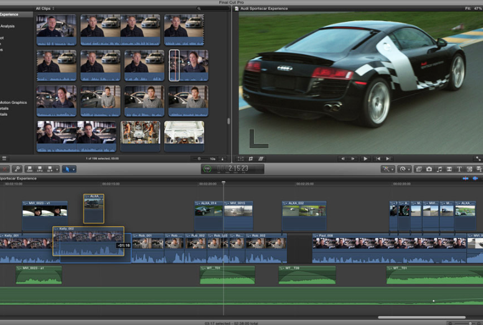Open clip appearance button next to 10s

point(222,159)
